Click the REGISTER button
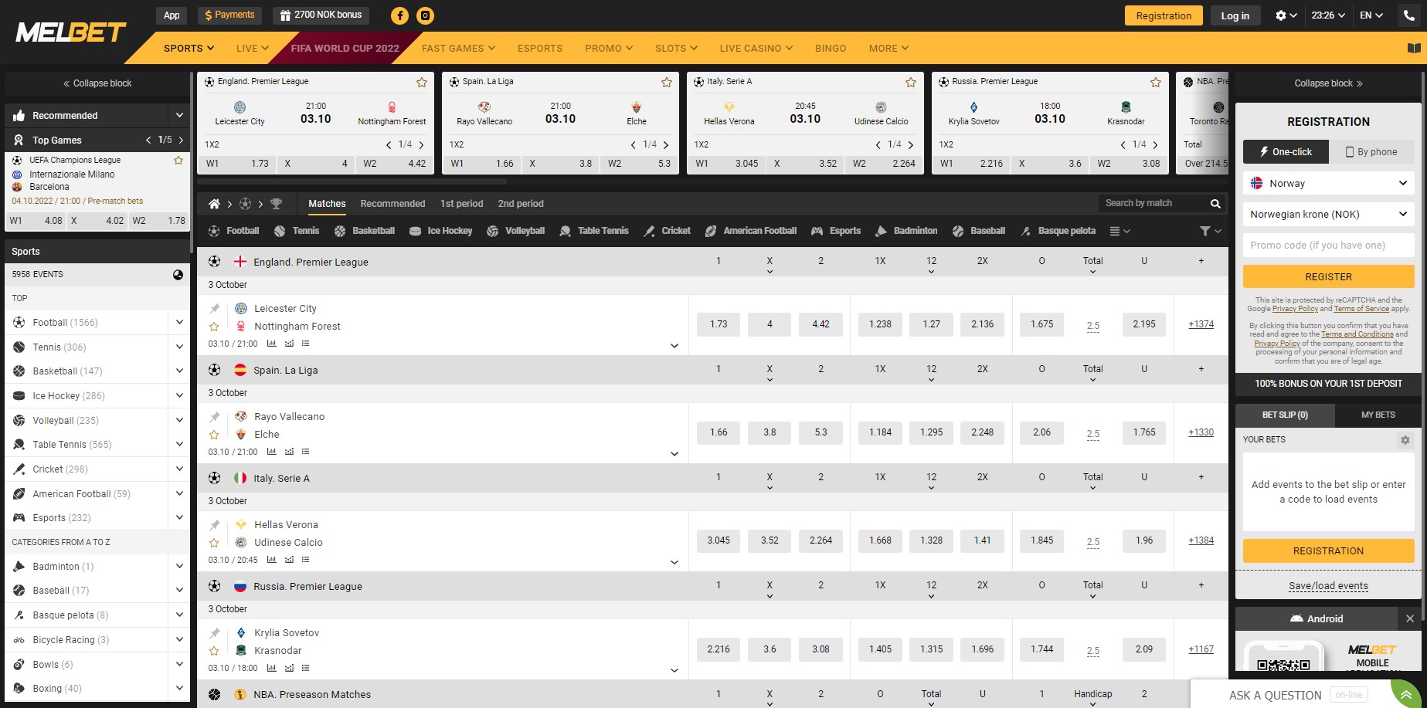 [x=1329, y=276]
